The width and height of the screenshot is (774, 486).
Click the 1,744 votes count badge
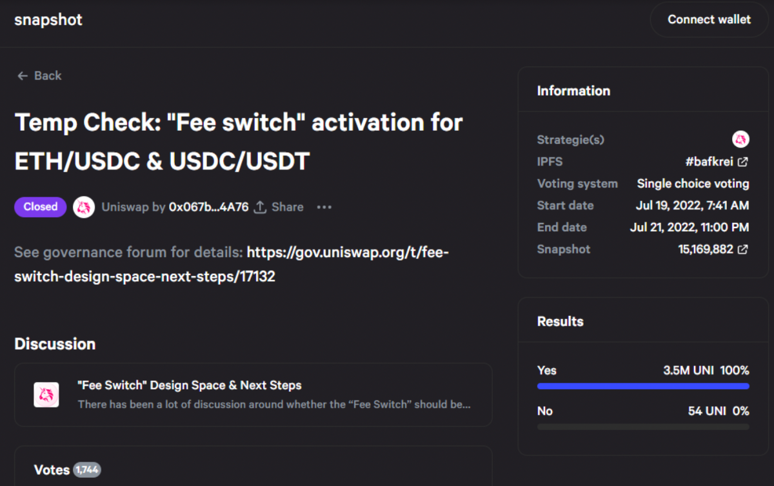point(87,470)
